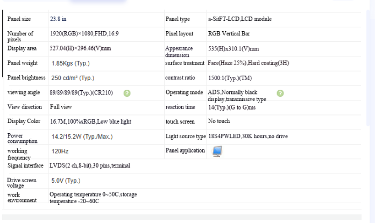The width and height of the screenshot is (375, 223).
Task: Select the 14(Typ.)(G to G)ms reaction time
Action: pyautogui.click(x=232, y=107)
